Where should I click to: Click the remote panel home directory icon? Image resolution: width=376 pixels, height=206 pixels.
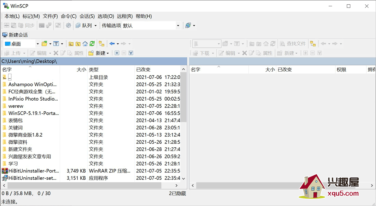[266, 44]
